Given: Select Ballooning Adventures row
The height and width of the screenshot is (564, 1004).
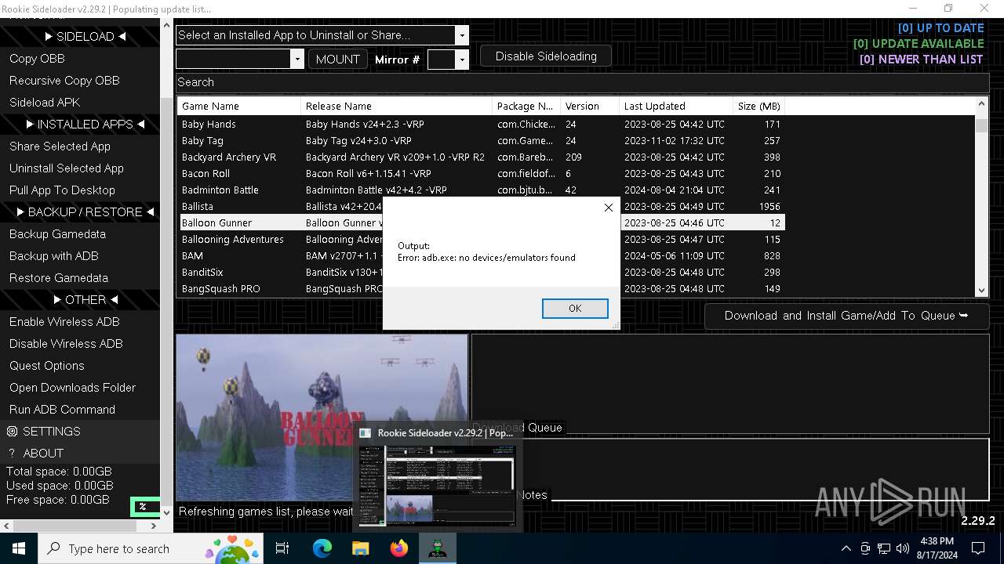Looking at the screenshot, I should tap(482, 239).
